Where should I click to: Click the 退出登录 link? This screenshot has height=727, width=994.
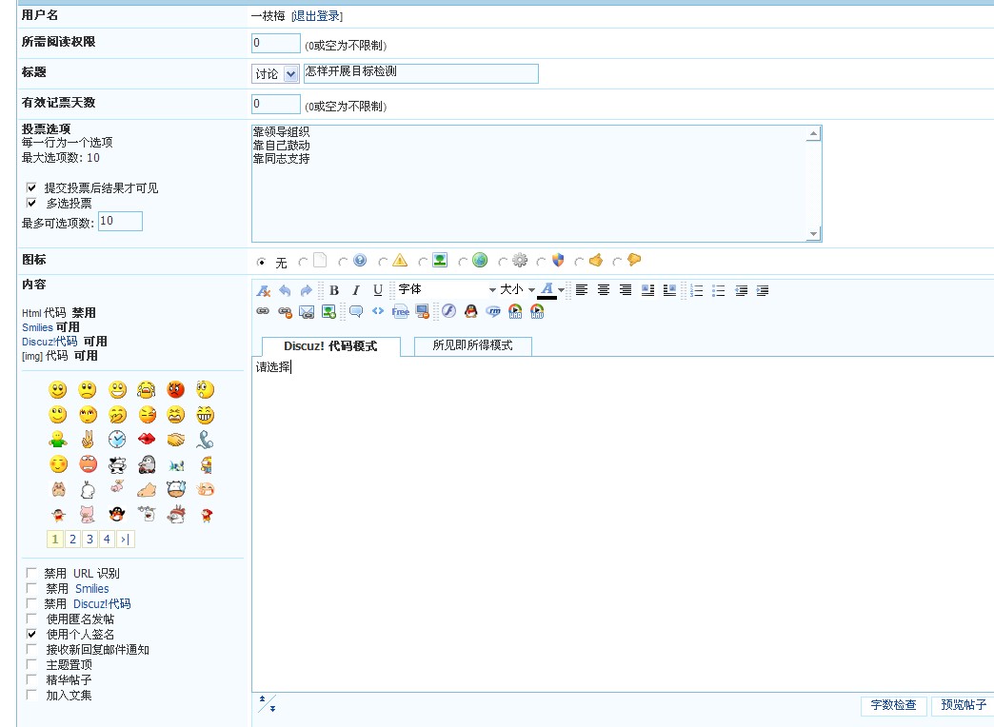click(317, 16)
